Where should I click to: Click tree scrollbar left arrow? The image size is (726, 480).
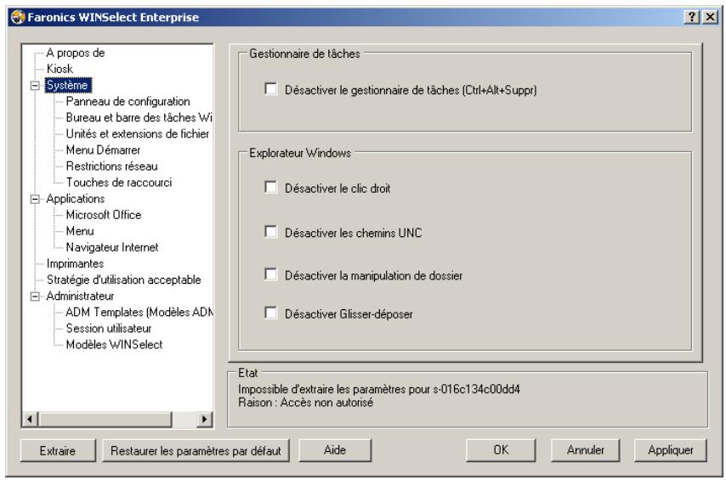point(30,420)
